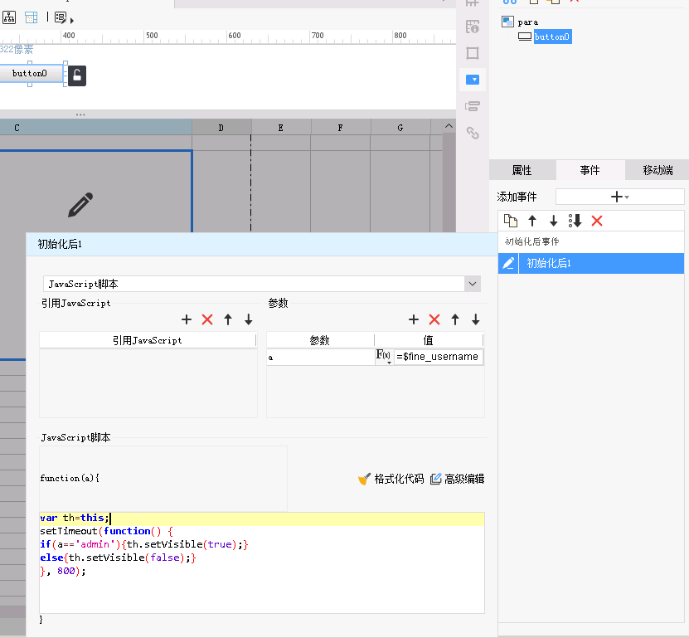Select column D header

pyautogui.click(x=221, y=128)
